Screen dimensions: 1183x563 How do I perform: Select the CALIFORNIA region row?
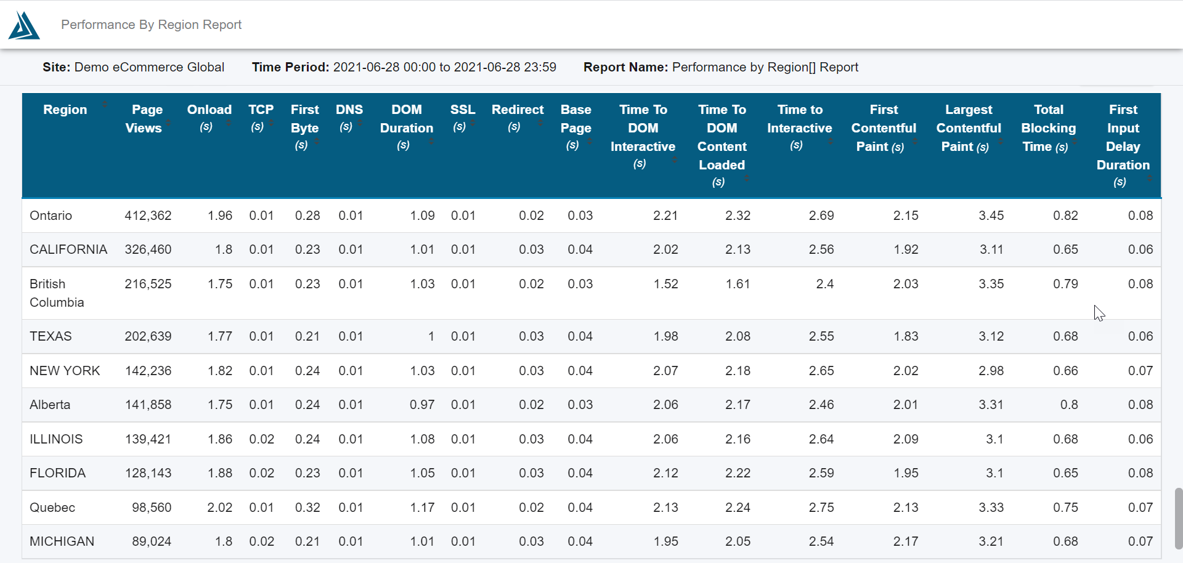(x=591, y=249)
